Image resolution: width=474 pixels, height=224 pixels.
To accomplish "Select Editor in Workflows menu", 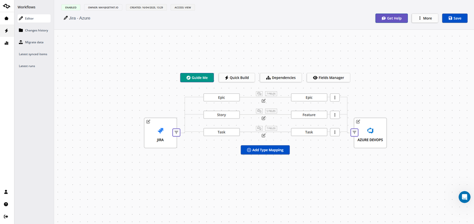I will point(34,18).
